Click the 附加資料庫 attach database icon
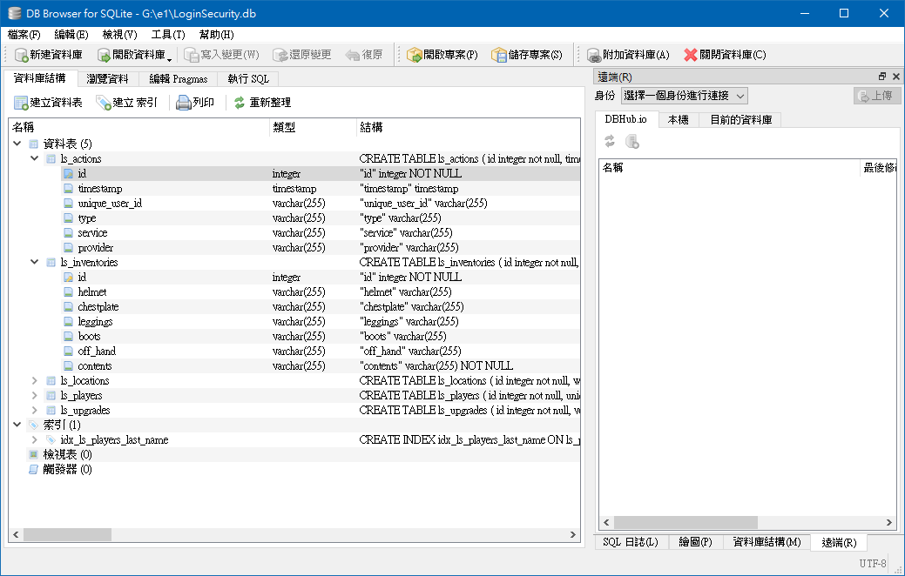This screenshot has height=576, width=905. point(594,55)
